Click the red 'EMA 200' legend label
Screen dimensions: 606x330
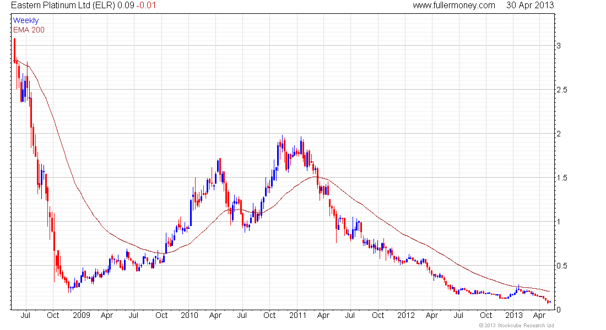(x=29, y=30)
